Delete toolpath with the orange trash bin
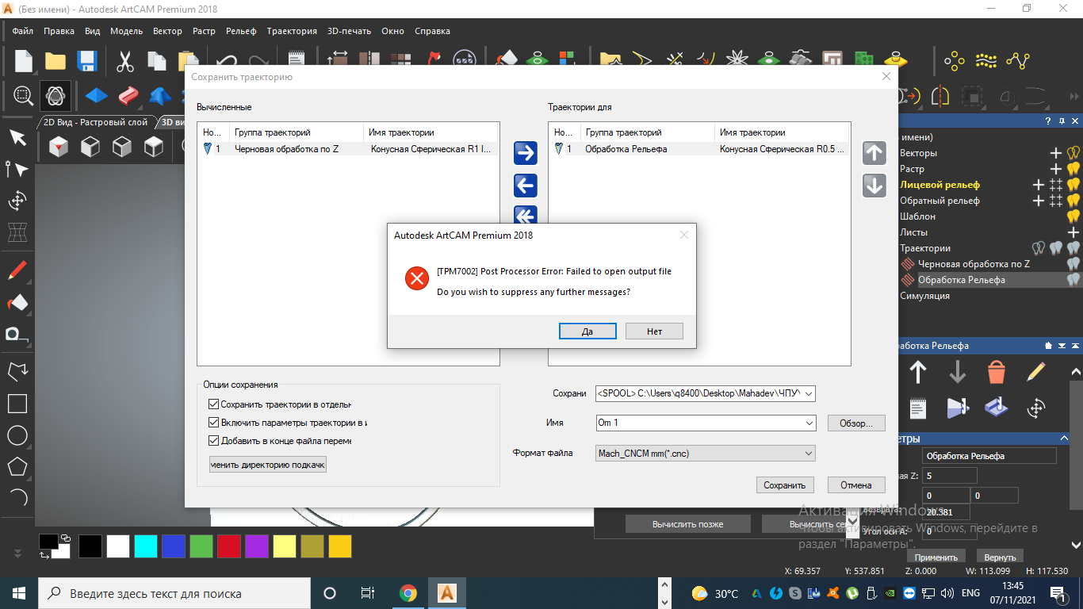 [997, 372]
